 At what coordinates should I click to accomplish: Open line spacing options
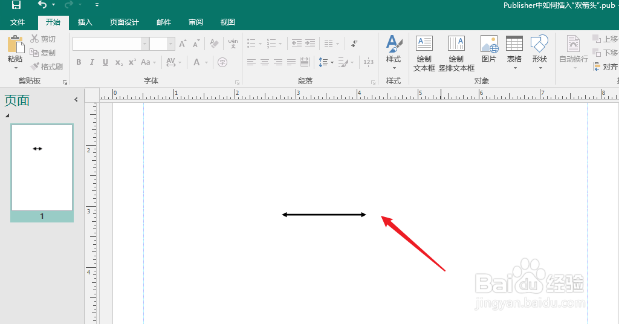[x=326, y=62]
